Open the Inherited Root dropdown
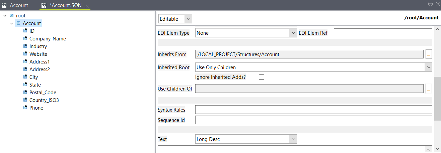 pos(313,67)
